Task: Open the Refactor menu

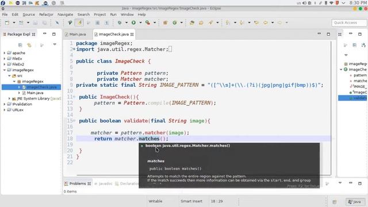Action: click(x=46, y=14)
